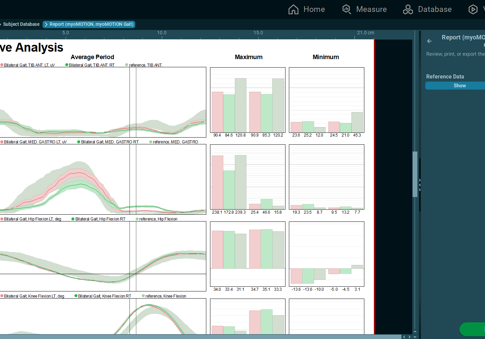The image size is (485, 339).
Task: Click the Show reference data button
Action: (455, 86)
